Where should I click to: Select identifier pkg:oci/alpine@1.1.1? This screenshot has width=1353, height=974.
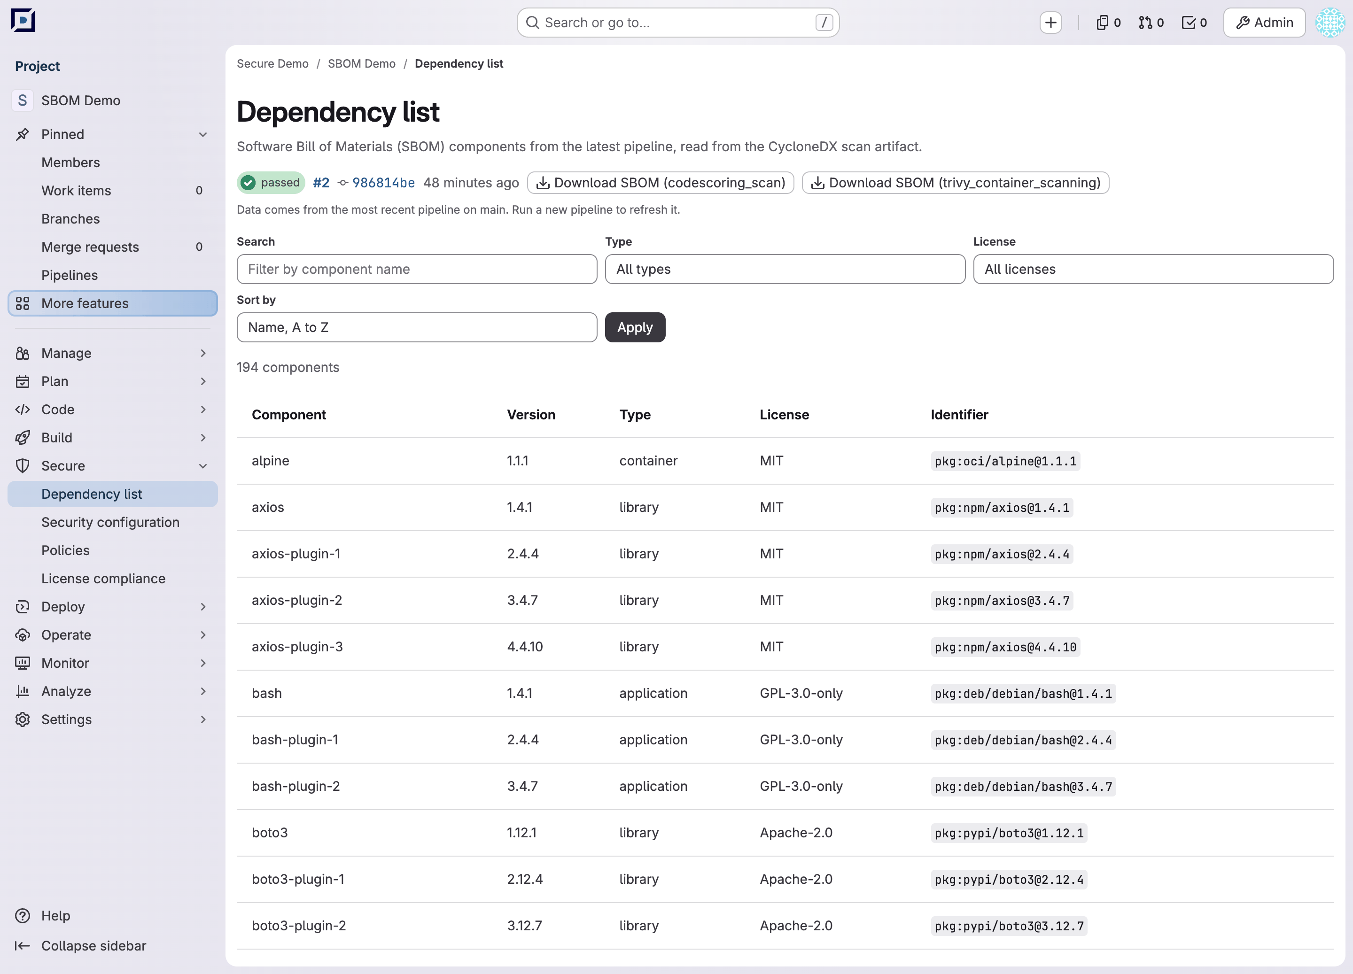(x=1005, y=461)
